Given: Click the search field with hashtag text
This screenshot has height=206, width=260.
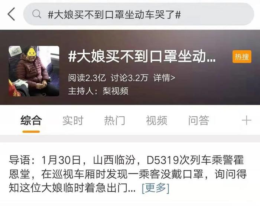Looking at the screenshot, I should pyautogui.click(x=139, y=14).
